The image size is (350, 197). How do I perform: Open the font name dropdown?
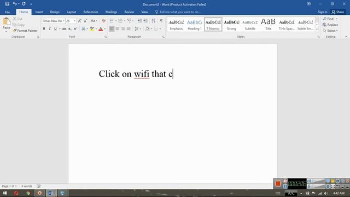tap(63, 21)
